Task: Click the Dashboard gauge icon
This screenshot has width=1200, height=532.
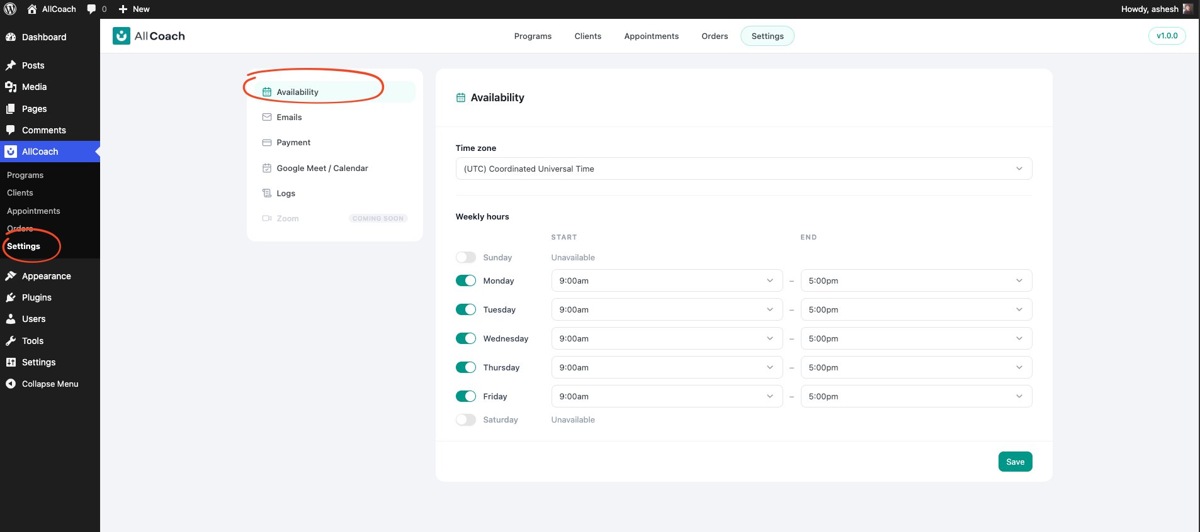Action: click(11, 37)
